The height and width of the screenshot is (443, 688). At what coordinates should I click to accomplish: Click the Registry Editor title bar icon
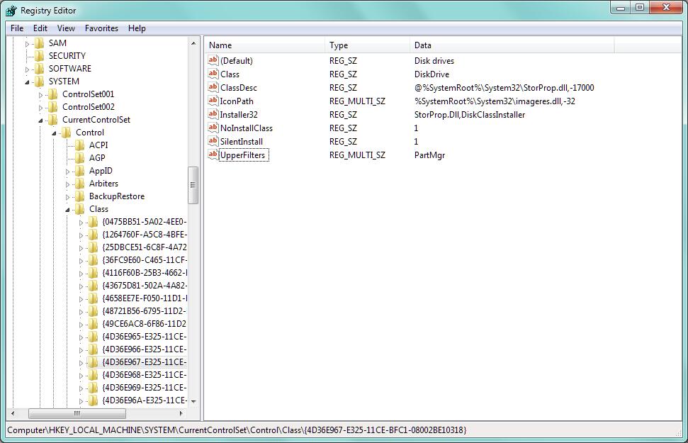point(11,11)
